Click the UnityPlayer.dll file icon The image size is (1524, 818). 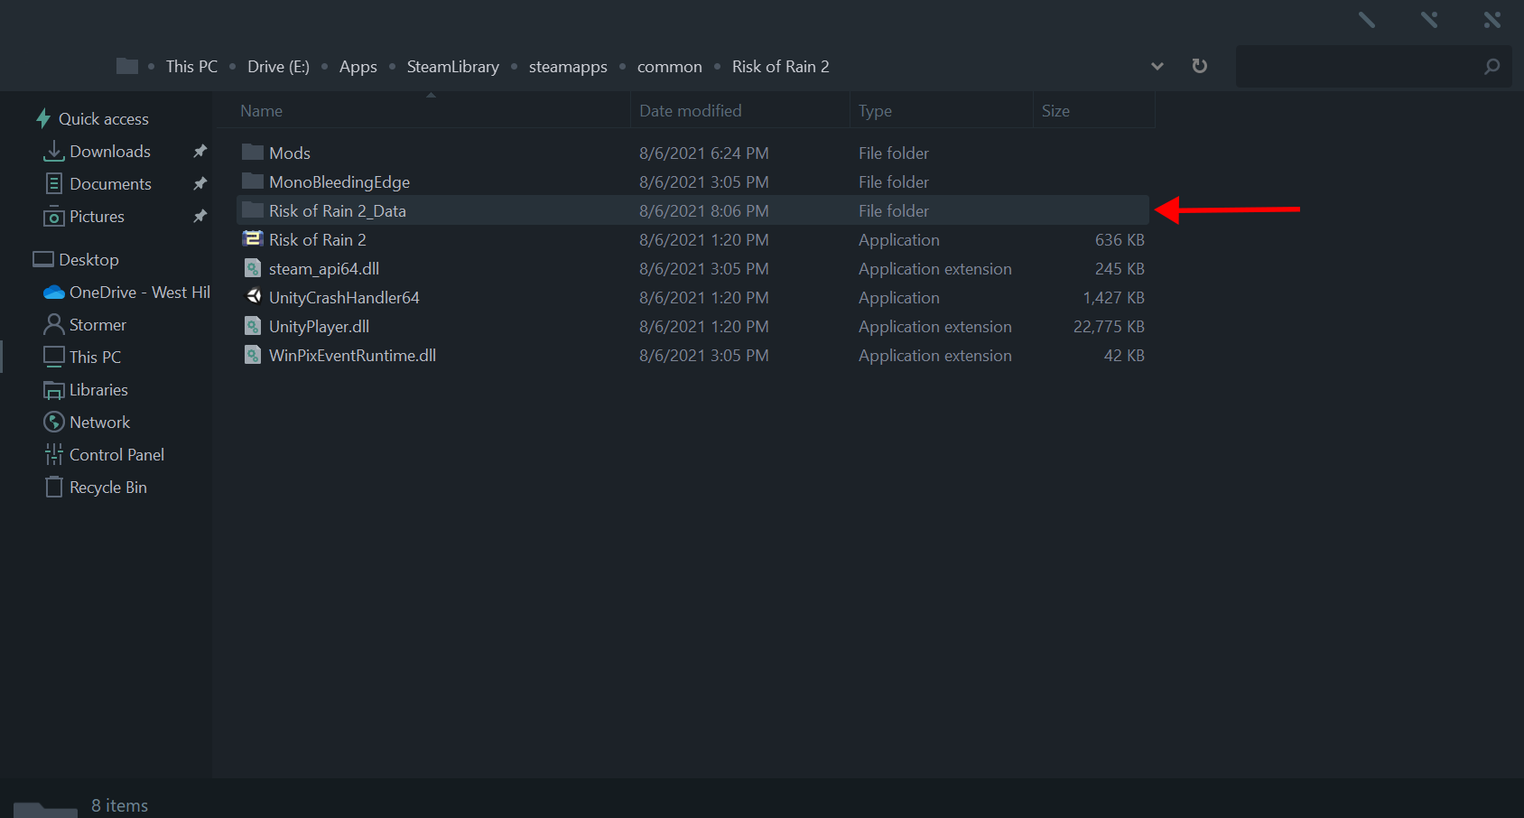point(253,326)
